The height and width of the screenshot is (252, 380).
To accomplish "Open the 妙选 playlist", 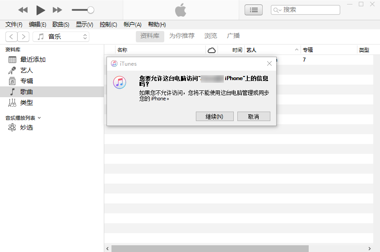I will click(x=52, y=127).
